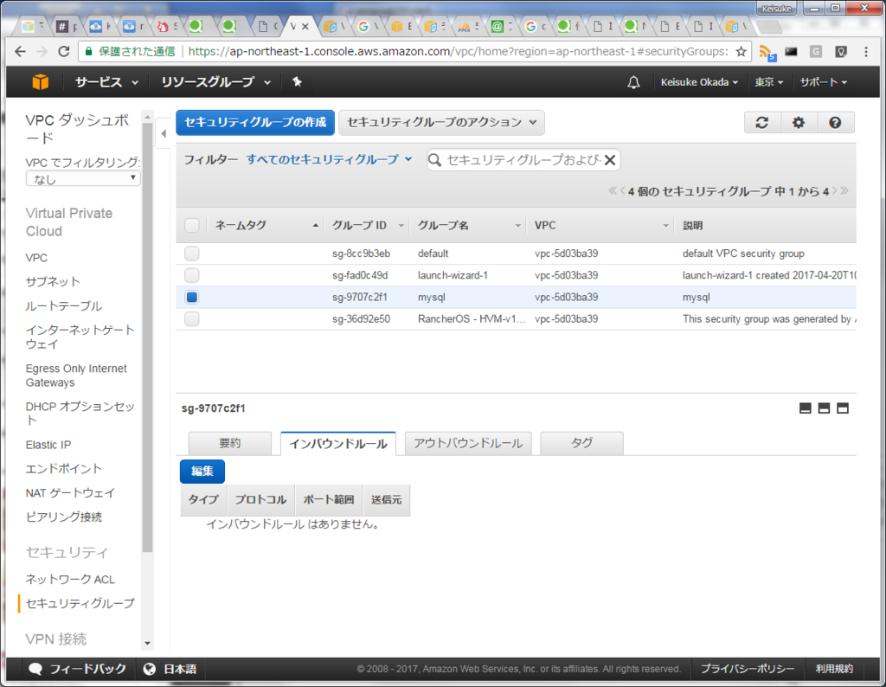Uncheck the mysql security group checkbox
Image resolution: width=886 pixels, height=687 pixels.
[192, 297]
